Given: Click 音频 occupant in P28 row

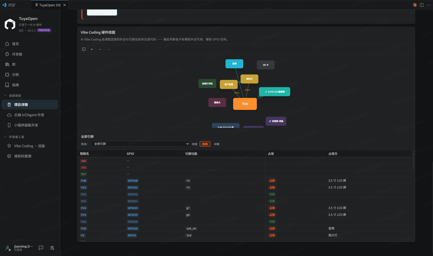Looking at the screenshot, I should (x=331, y=228).
